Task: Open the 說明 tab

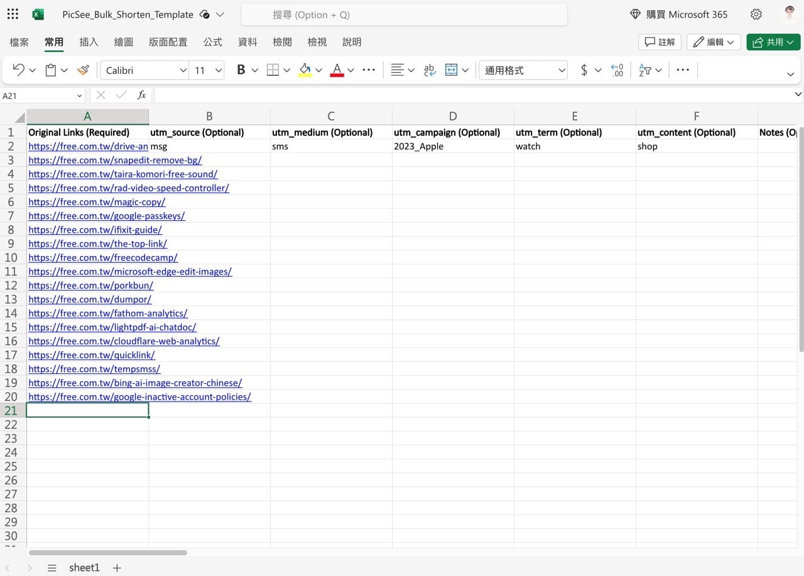Action: 352,42
